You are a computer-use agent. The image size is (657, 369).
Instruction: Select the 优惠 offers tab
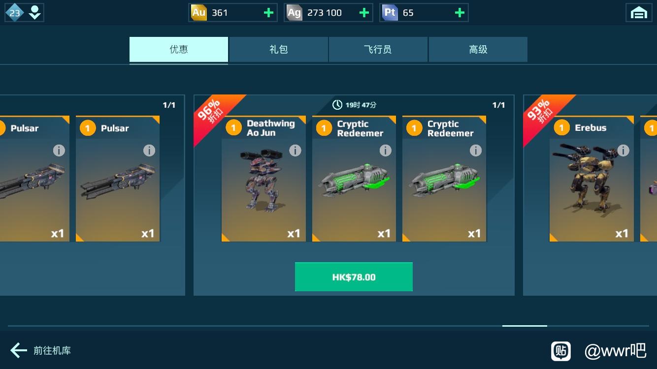[179, 49]
